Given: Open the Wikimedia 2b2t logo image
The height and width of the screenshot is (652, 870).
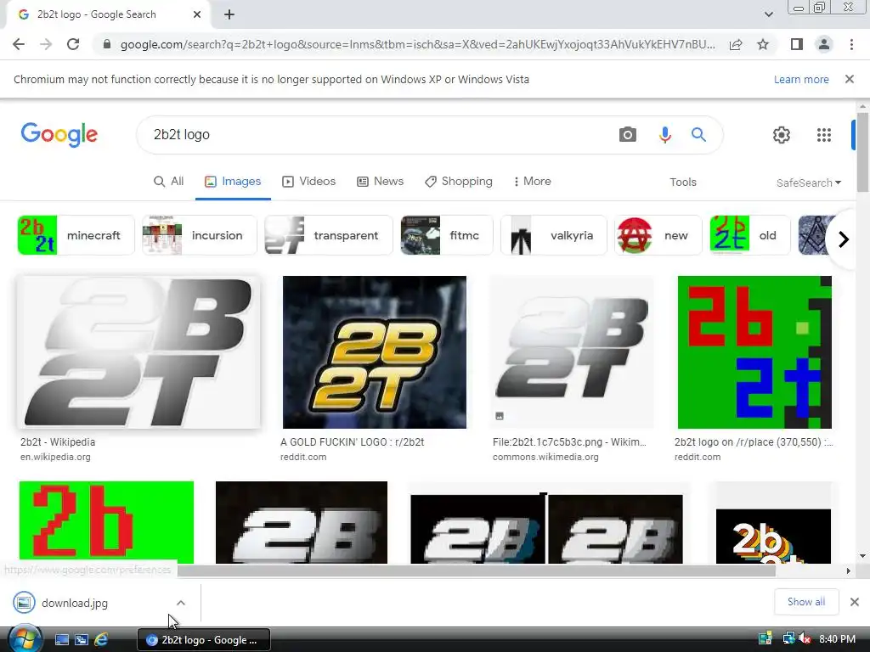Looking at the screenshot, I should (572, 352).
